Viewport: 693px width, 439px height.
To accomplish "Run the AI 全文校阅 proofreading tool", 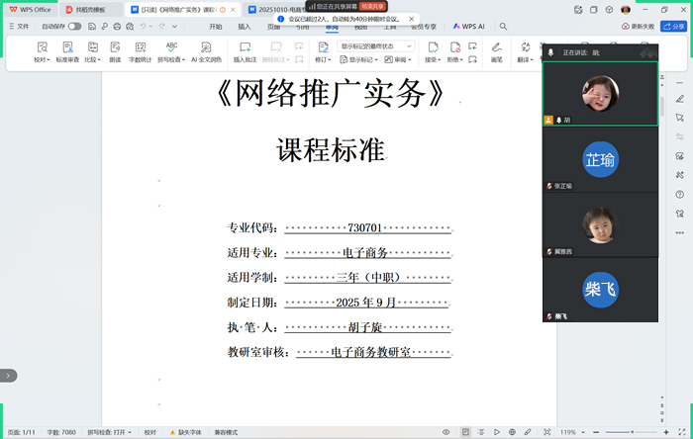I will click(x=208, y=51).
